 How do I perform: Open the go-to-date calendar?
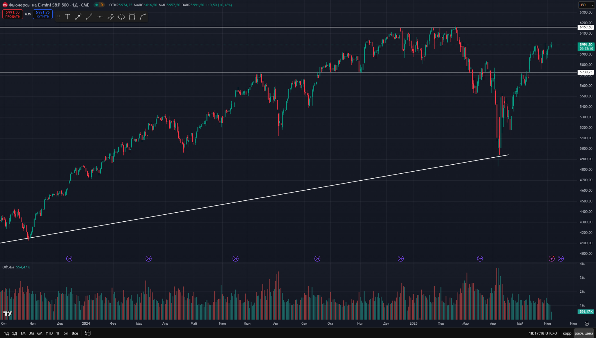(x=88, y=333)
